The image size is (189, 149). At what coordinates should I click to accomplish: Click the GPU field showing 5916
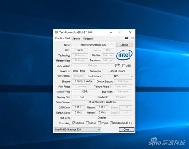tap(80, 50)
